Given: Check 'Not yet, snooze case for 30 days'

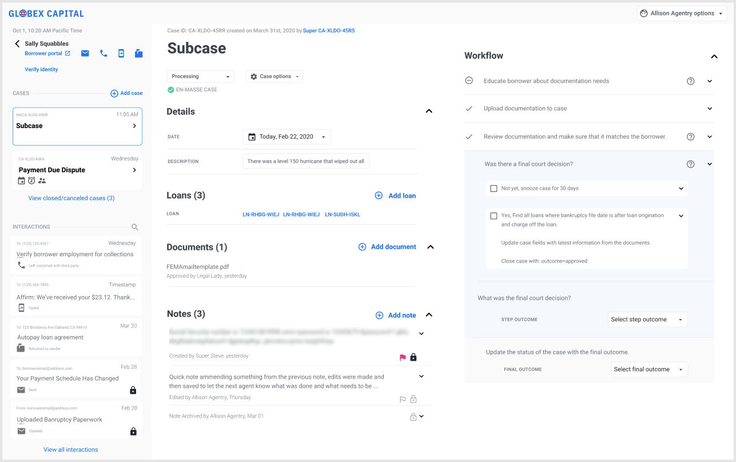Looking at the screenshot, I should 494,188.
